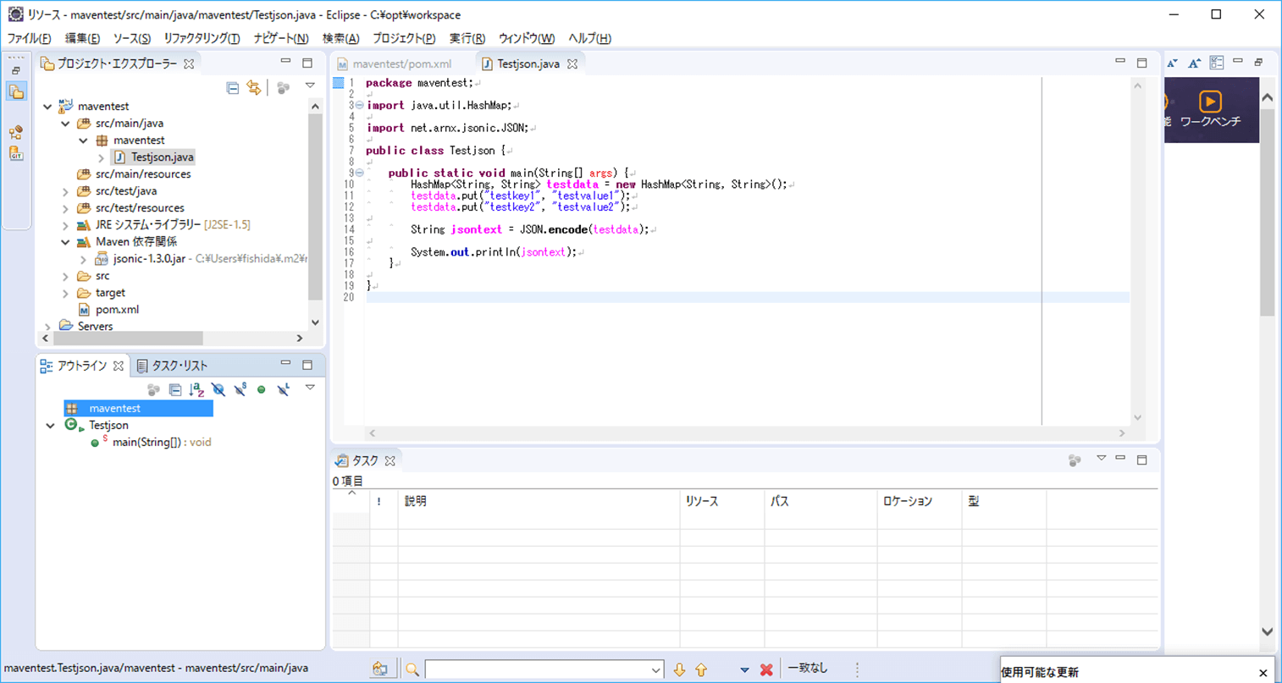This screenshot has width=1282, height=683.
Task: Select the target folder in tree
Action: 110,293
